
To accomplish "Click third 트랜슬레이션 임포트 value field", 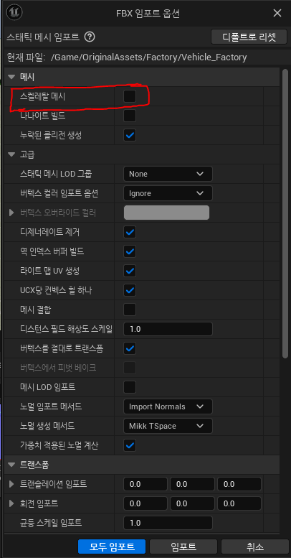I will pos(239,484).
